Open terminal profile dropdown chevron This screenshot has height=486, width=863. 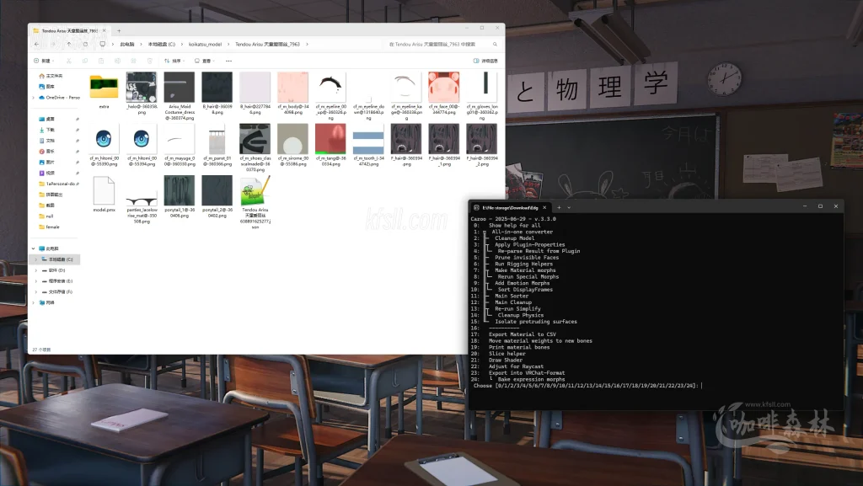[x=569, y=206]
